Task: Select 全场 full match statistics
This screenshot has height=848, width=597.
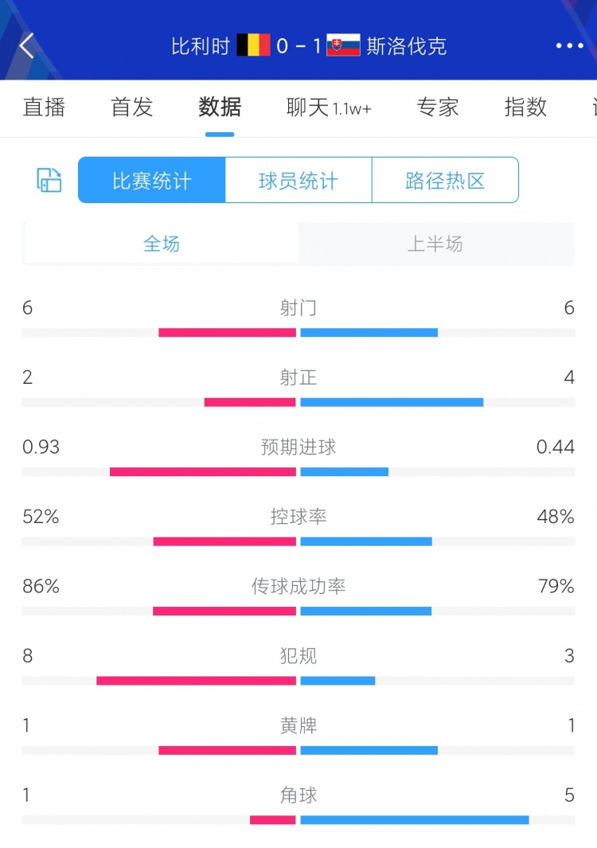Action: coord(162,244)
